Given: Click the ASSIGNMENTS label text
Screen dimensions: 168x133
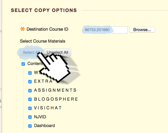Looking at the screenshot, I should click(55, 90).
